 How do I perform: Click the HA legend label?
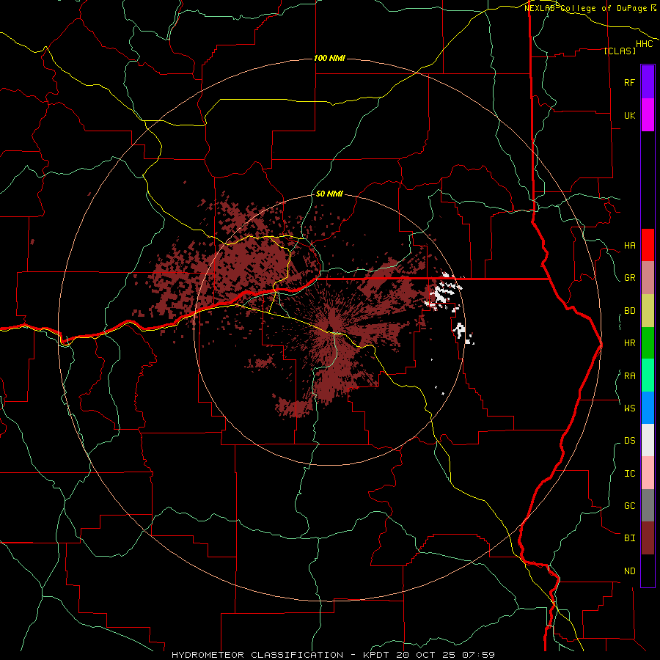click(629, 246)
